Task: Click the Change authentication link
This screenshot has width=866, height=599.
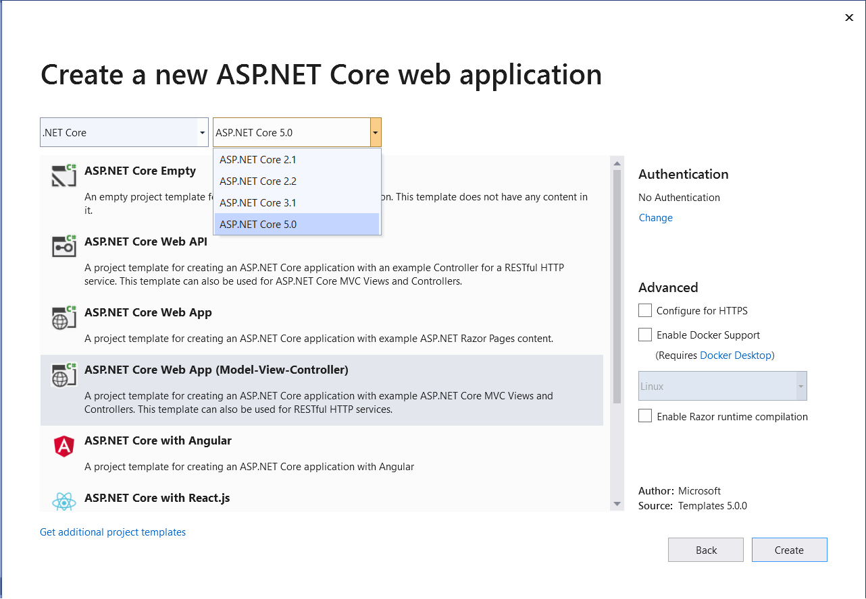Action: 655,218
